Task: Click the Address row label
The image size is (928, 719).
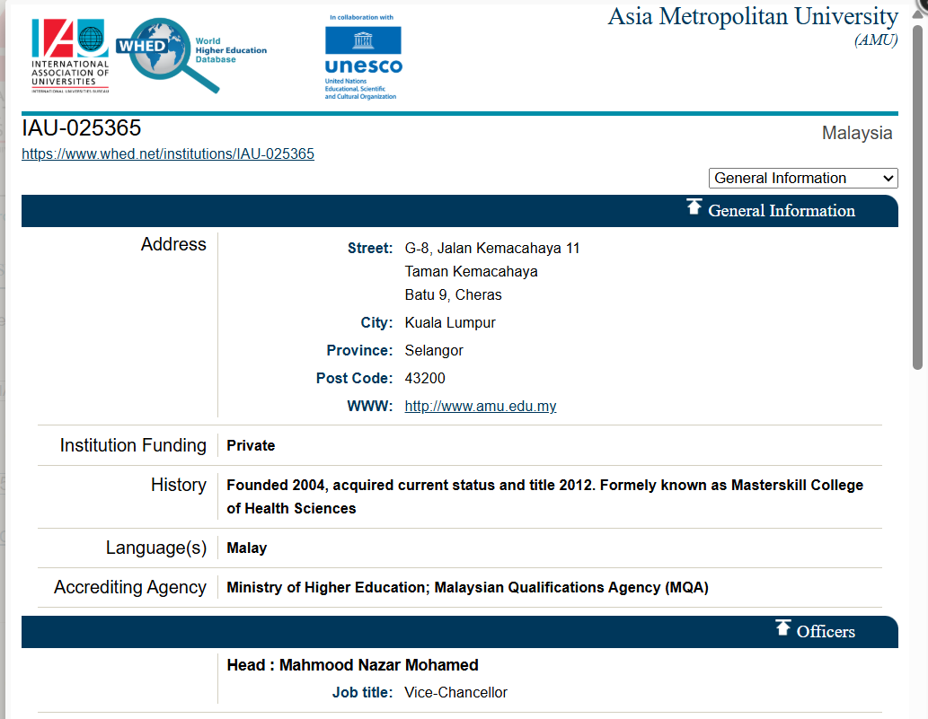Action: click(x=173, y=244)
